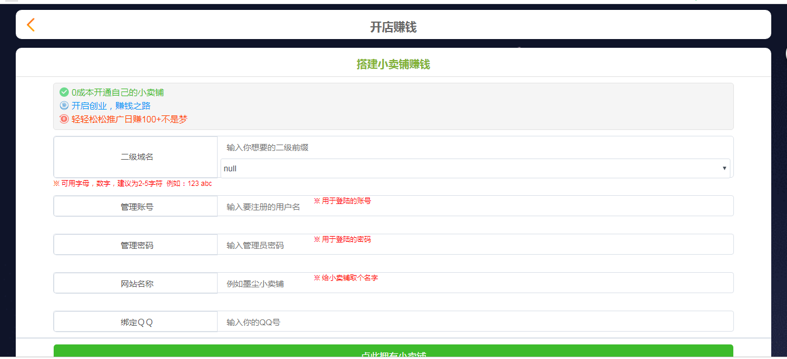This screenshot has height=359, width=787.
Task: Click the 网站名称 label
Action: tap(136, 283)
